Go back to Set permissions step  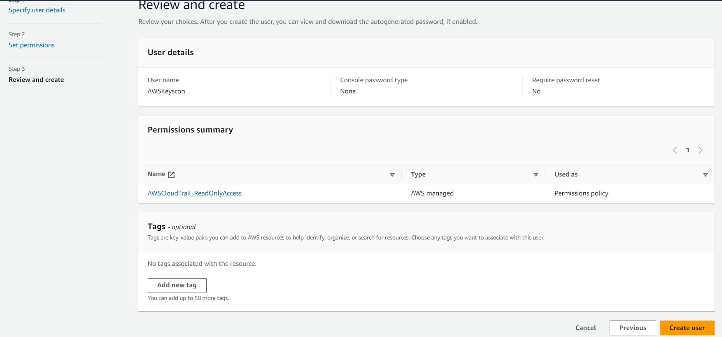point(32,45)
